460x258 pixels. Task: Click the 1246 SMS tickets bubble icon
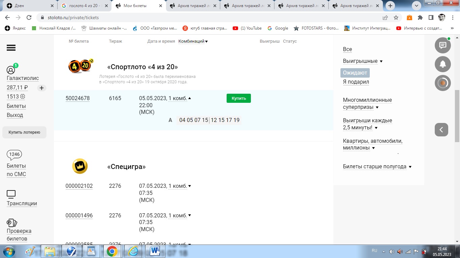pyautogui.click(x=14, y=155)
